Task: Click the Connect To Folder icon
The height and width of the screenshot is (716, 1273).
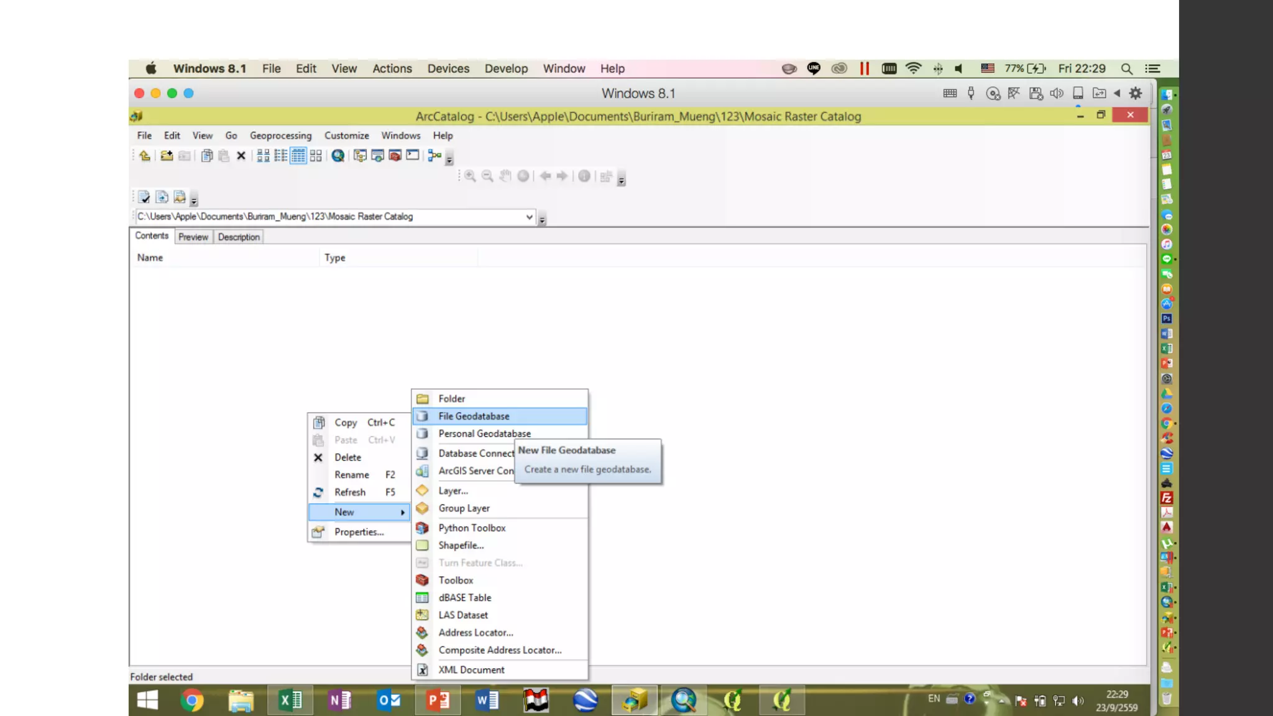Action: point(166,156)
